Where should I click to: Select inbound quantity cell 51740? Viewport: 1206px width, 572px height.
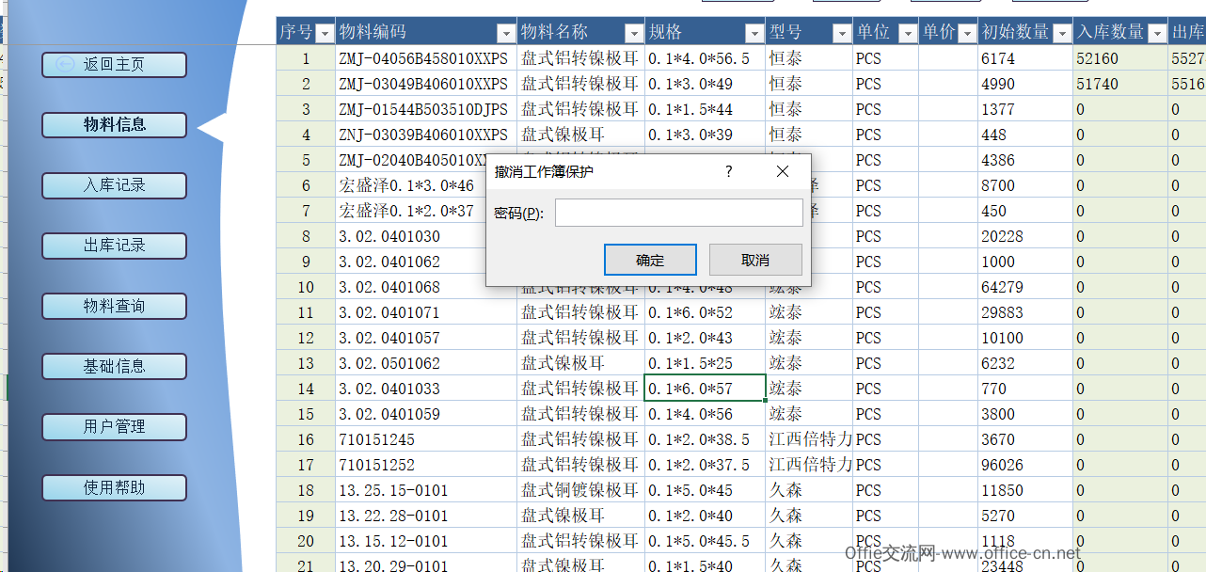[x=1121, y=84]
